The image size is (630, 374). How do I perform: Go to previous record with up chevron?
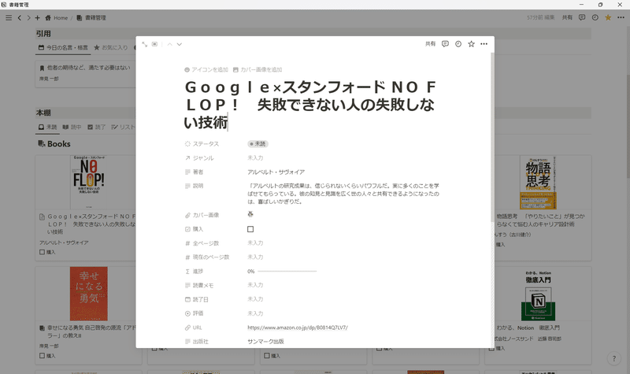click(169, 44)
